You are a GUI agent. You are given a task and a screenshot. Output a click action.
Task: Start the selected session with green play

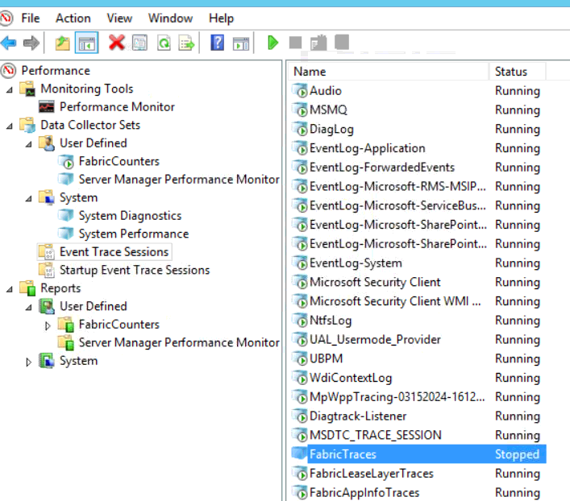273,43
